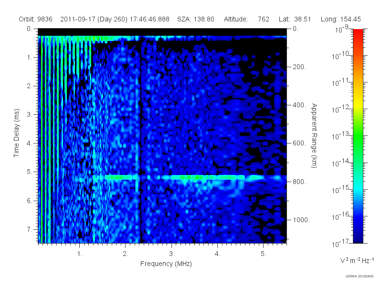
Task: Click the altitude value '762'
Action: point(264,19)
